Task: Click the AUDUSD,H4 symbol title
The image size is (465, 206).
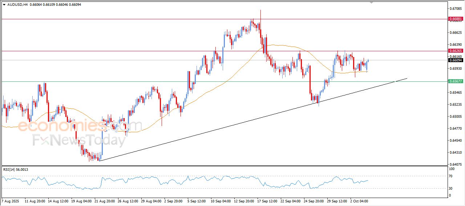Action: [17, 5]
